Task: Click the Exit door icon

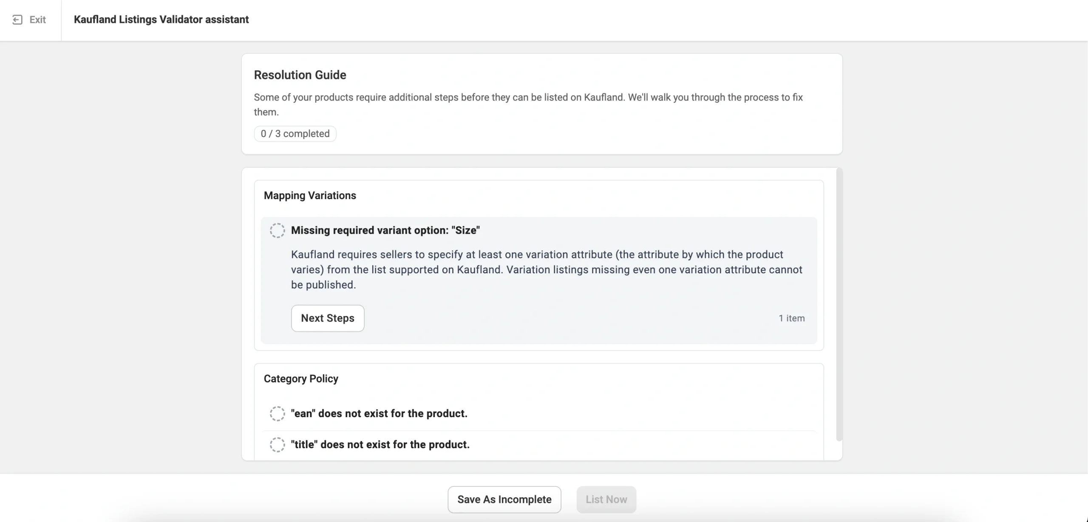Action: (x=17, y=20)
